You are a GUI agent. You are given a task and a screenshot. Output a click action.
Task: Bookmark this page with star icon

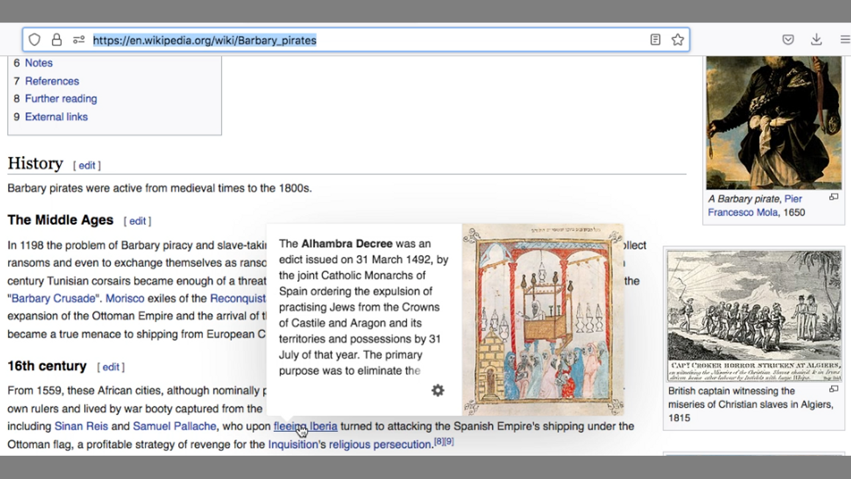click(x=677, y=40)
